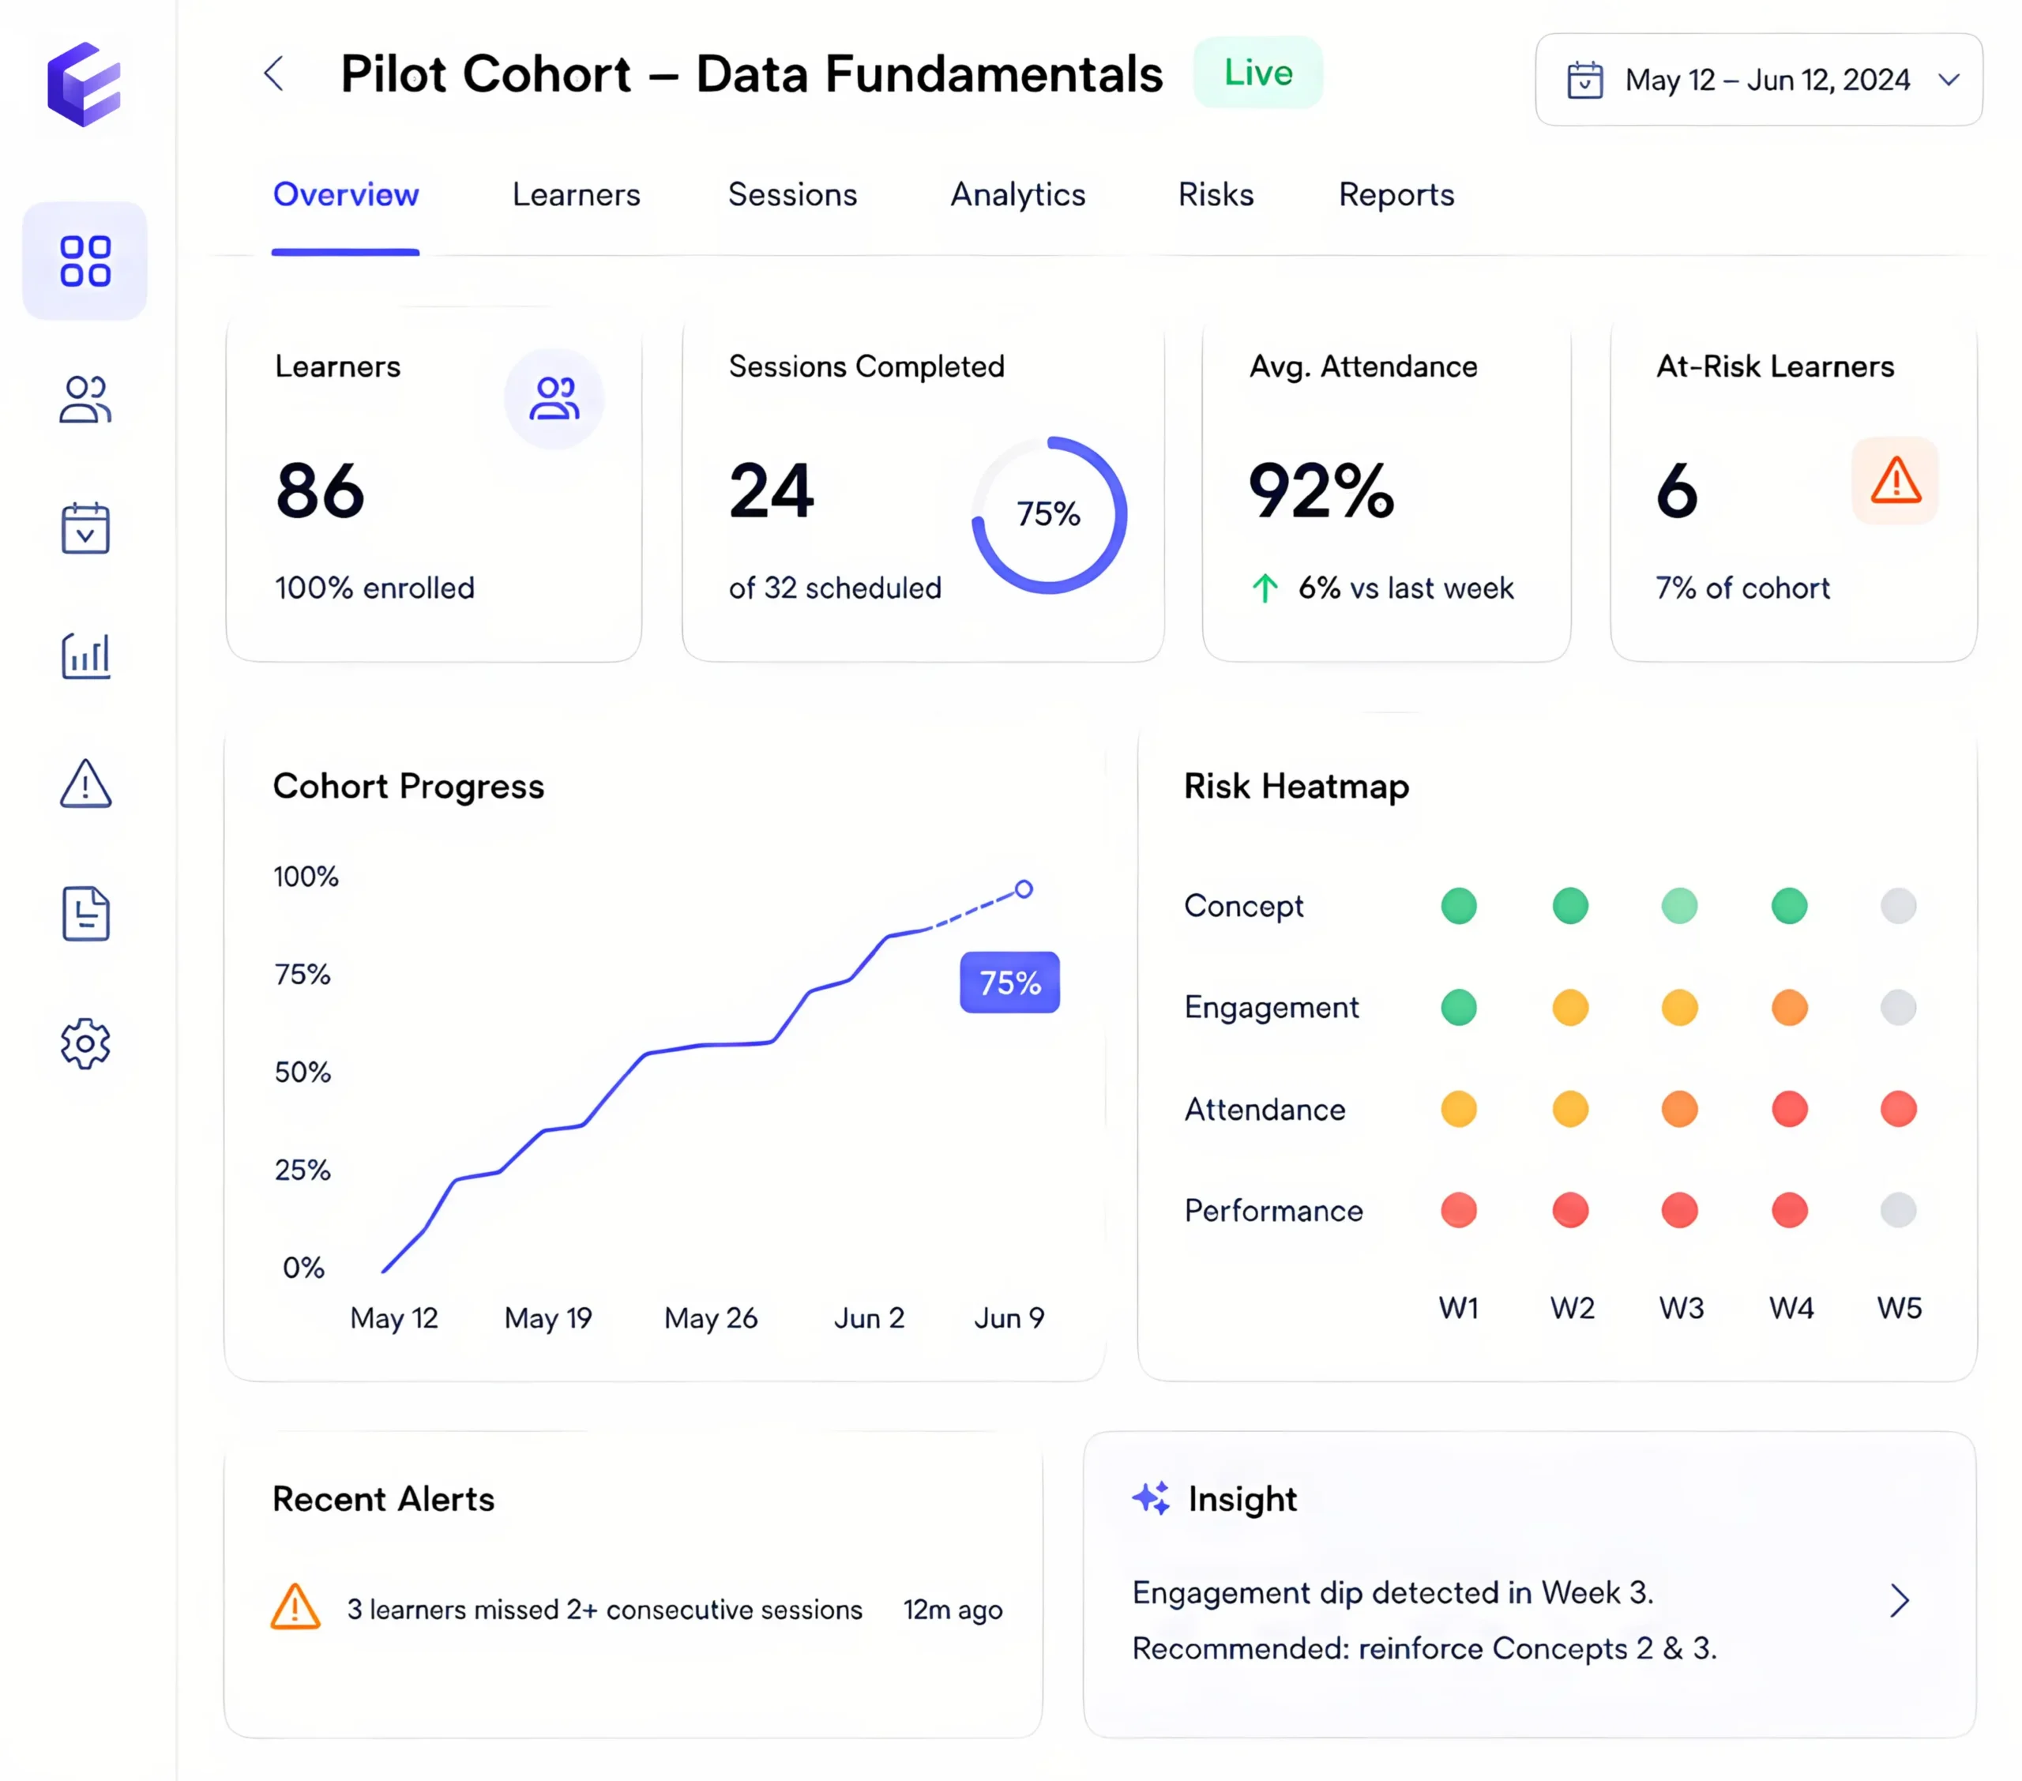Click the 75% sessions progress ring
This screenshot has height=1781, width=2022.
click(x=1049, y=514)
